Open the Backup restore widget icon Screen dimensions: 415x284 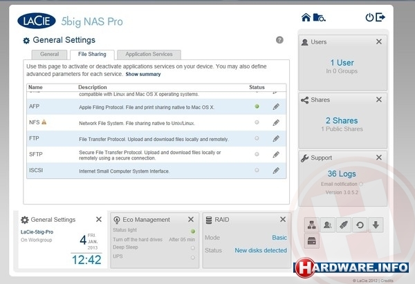tap(360, 225)
